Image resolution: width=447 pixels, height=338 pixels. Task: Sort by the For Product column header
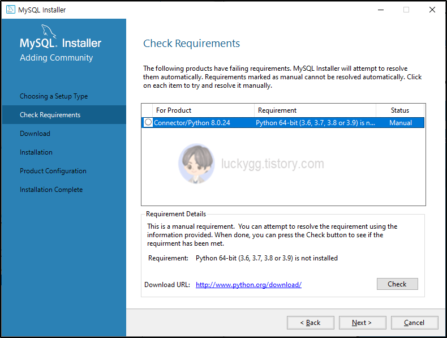203,110
